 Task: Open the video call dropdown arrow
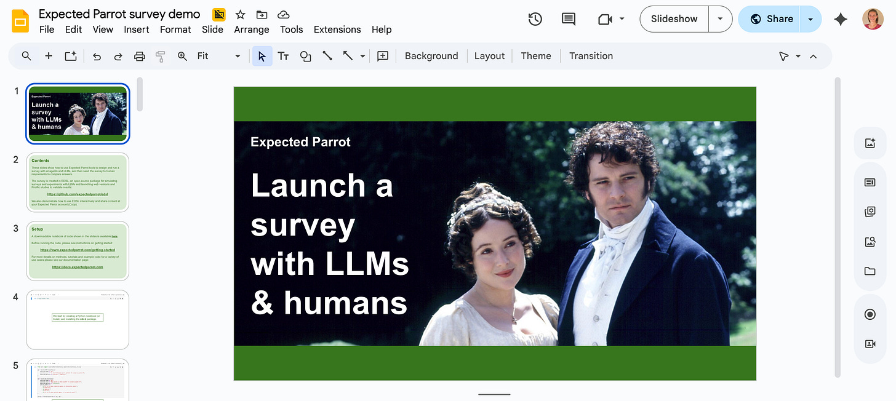[x=622, y=19]
